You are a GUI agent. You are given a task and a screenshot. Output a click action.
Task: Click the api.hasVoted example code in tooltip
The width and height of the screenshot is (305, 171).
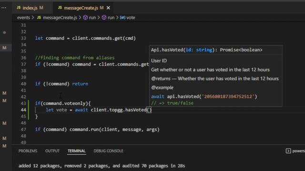(x=204, y=96)
